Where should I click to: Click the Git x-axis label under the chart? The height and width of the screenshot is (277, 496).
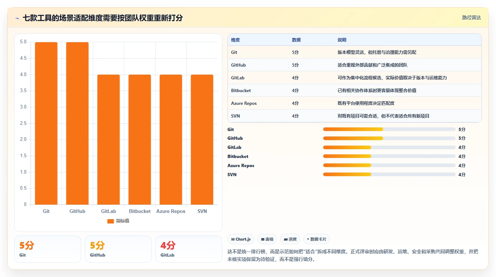point(46,211)
